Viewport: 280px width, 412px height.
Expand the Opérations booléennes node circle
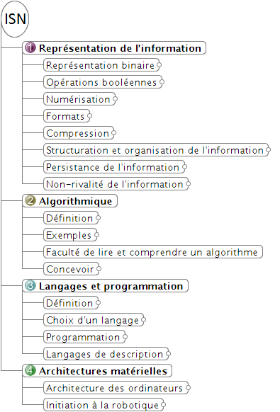[162, 82]
